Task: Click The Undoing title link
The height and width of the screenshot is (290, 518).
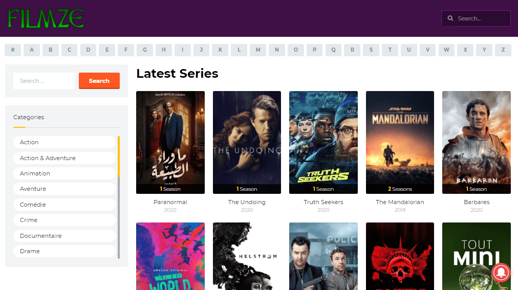Action: [247, 202]
